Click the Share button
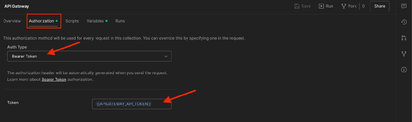Viewport: 412px width, 122px height. tap(379, 6)
